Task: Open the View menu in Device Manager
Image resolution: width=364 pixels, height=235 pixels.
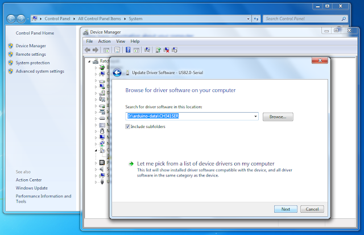Action: pyautogui.click(x=121, y=41)
